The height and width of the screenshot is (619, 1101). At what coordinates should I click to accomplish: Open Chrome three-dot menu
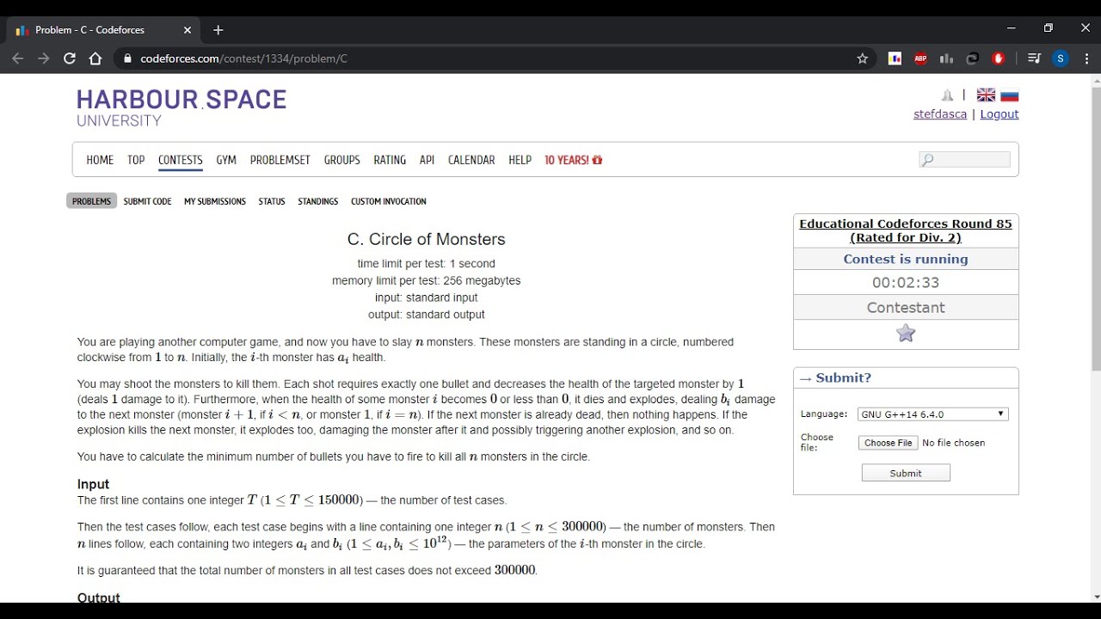1086,58
